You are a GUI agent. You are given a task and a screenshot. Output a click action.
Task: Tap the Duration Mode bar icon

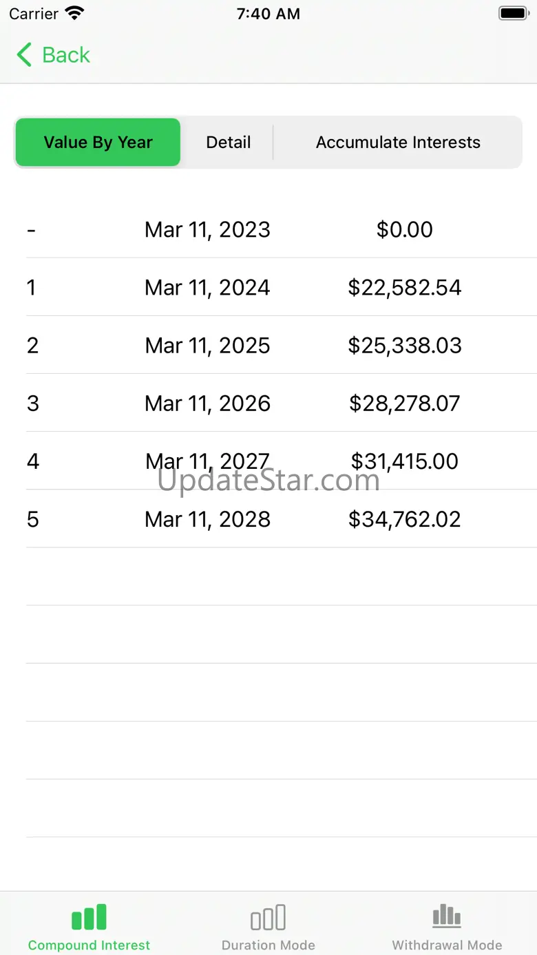click(268, 917)
